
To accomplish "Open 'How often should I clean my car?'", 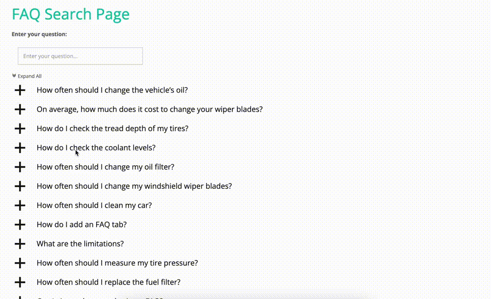I will [x=94, y=205].
